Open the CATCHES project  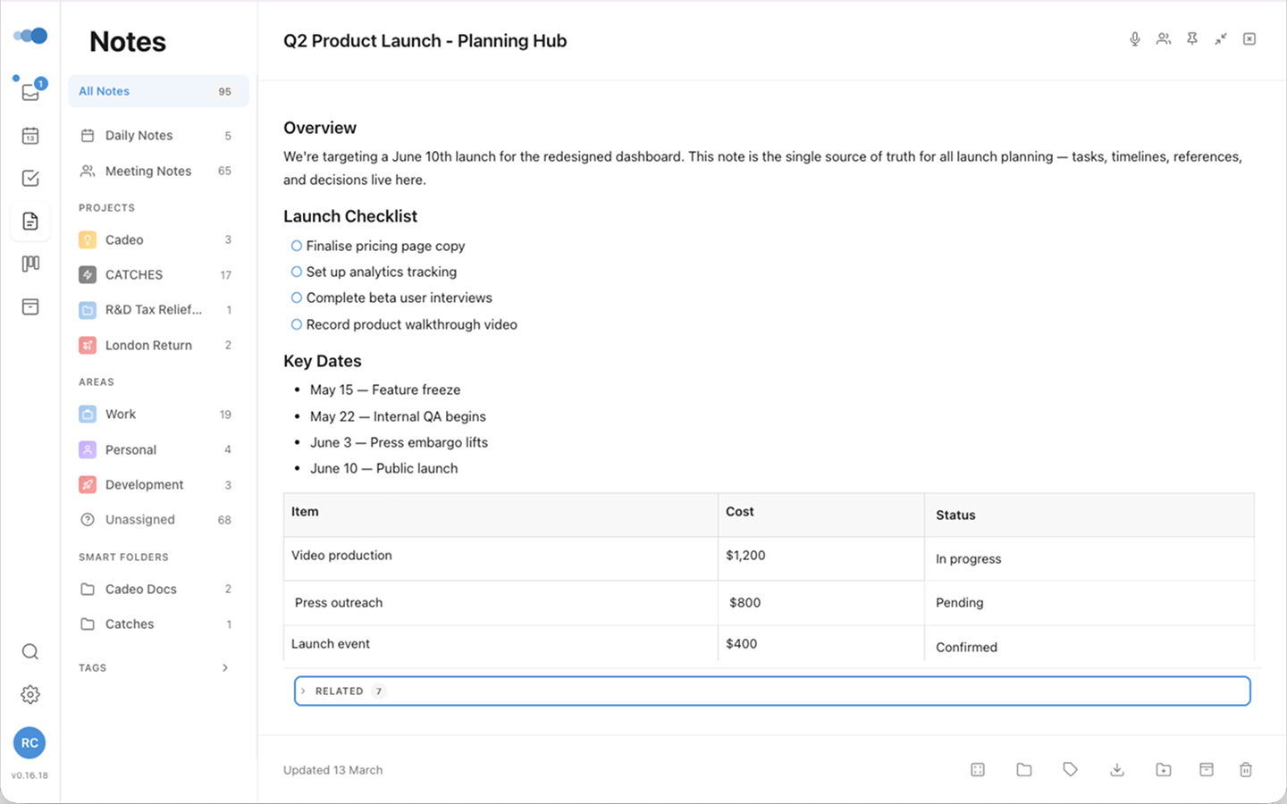coord(134,274)
